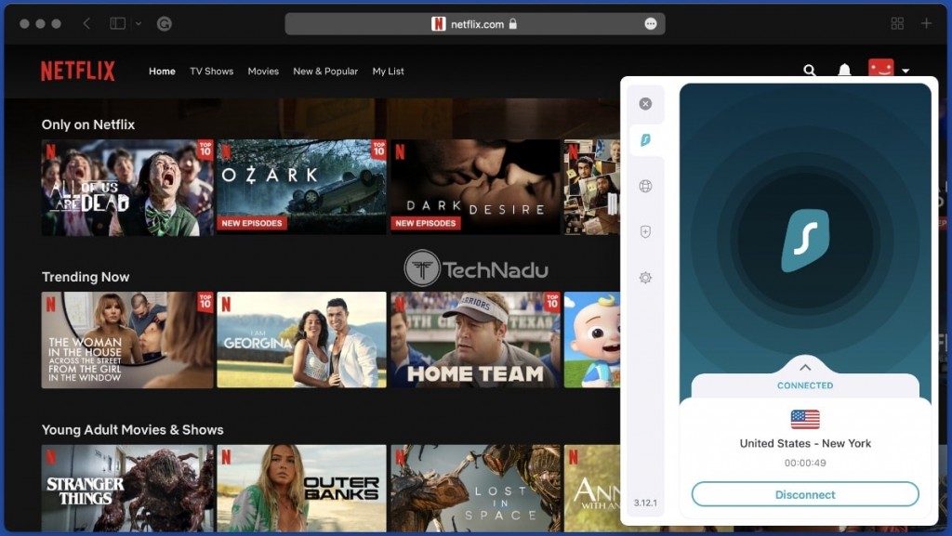
Task: Open the CoComelon baby thumbnail
Action: coord(592,340)
